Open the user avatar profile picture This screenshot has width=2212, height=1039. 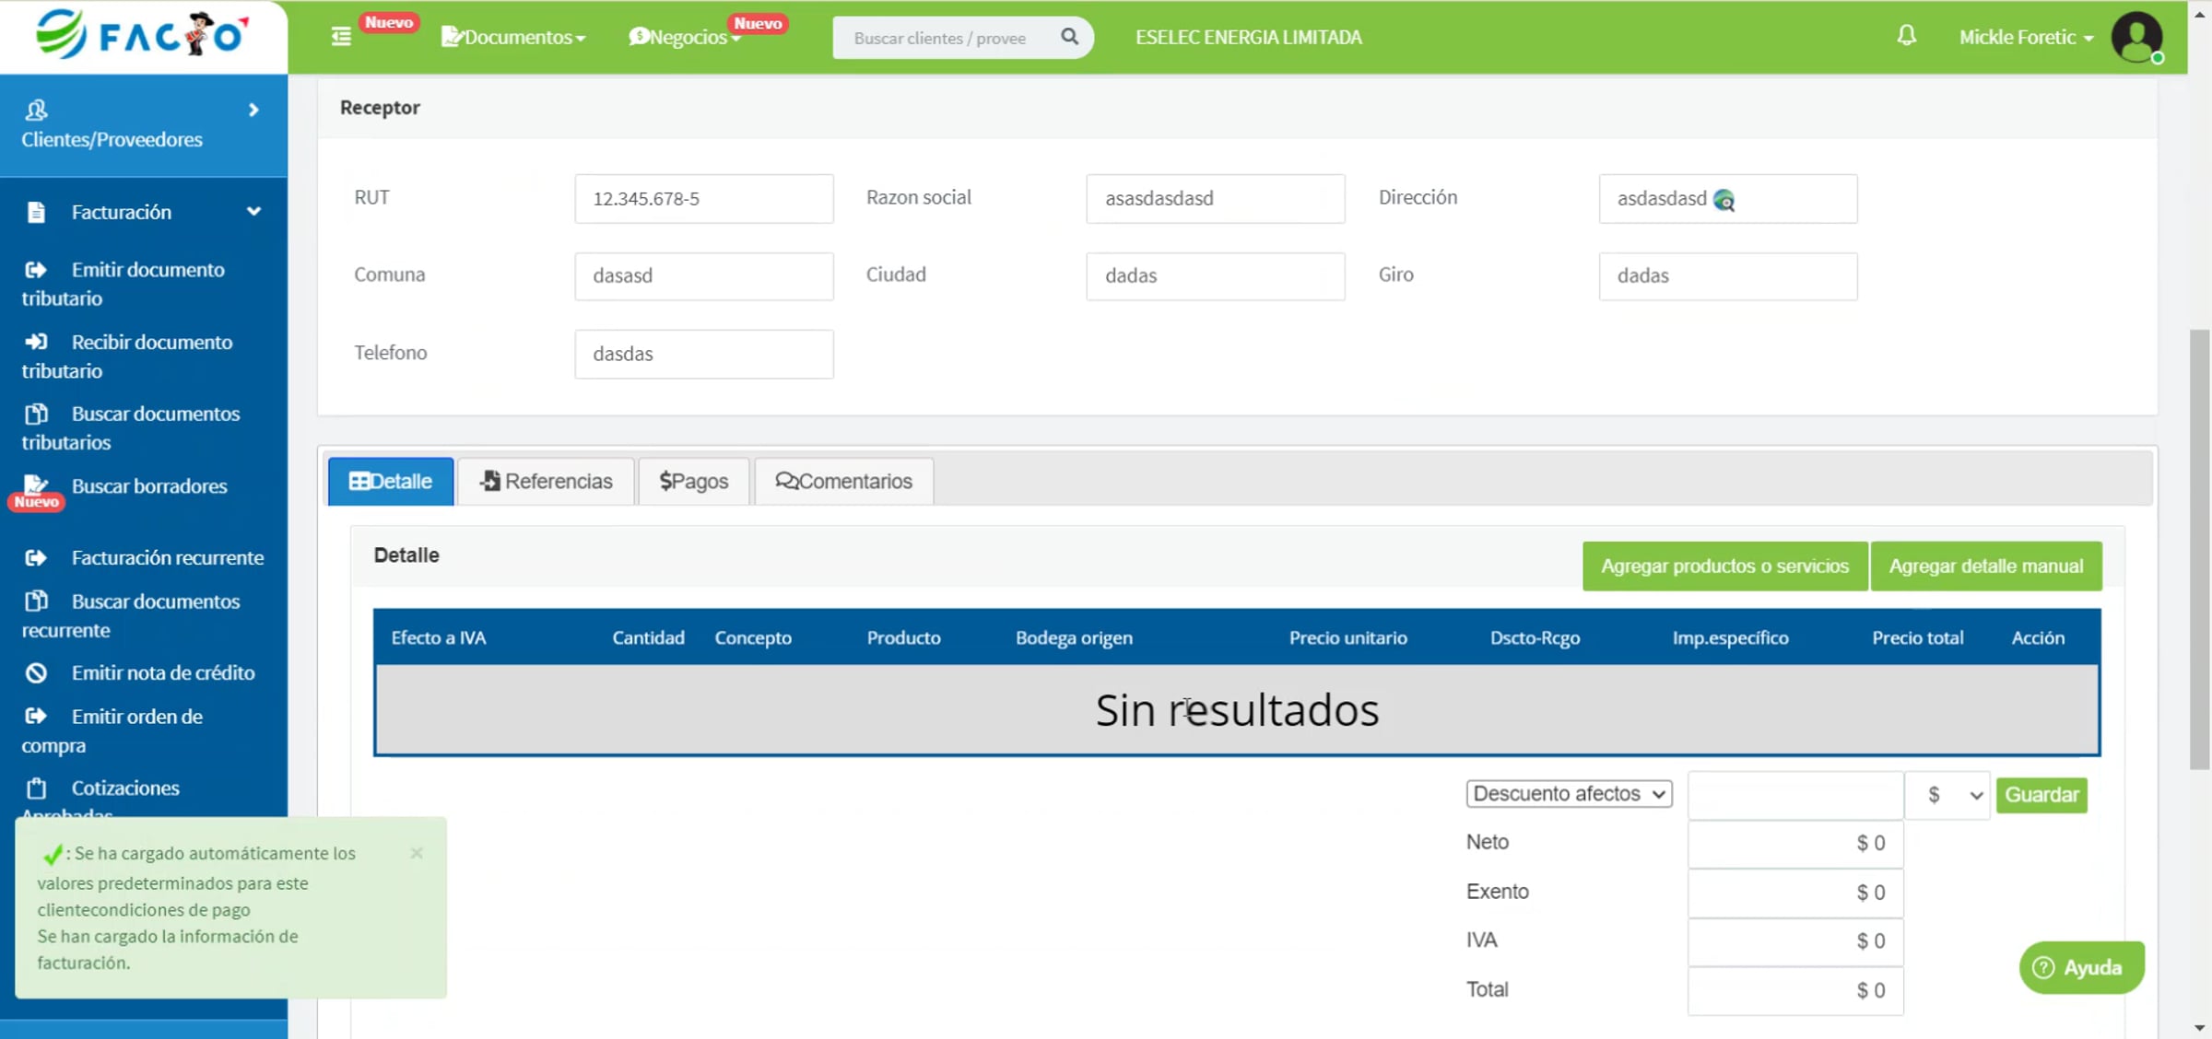click(2136, 37)
